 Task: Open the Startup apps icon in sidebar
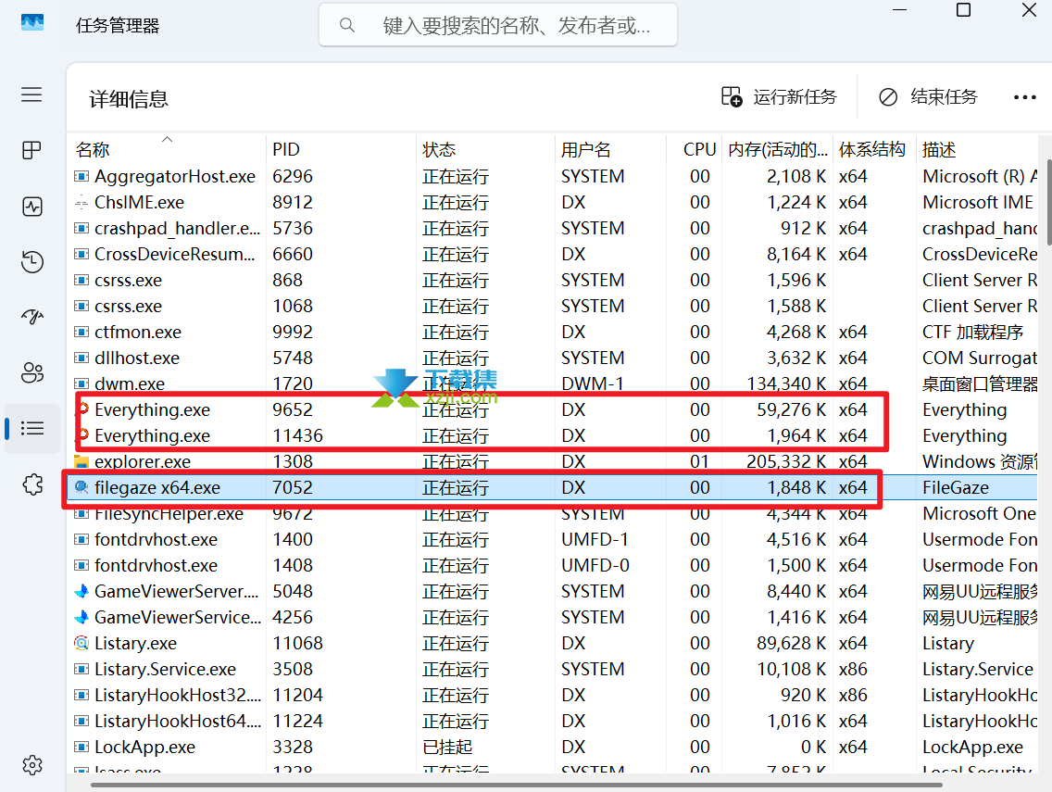click(32, 316)
